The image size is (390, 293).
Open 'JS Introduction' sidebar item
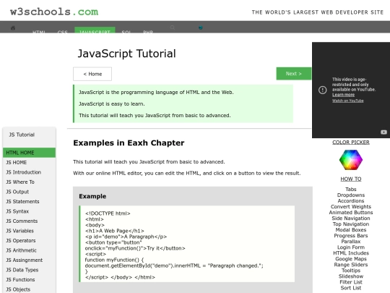coord(30,172)
